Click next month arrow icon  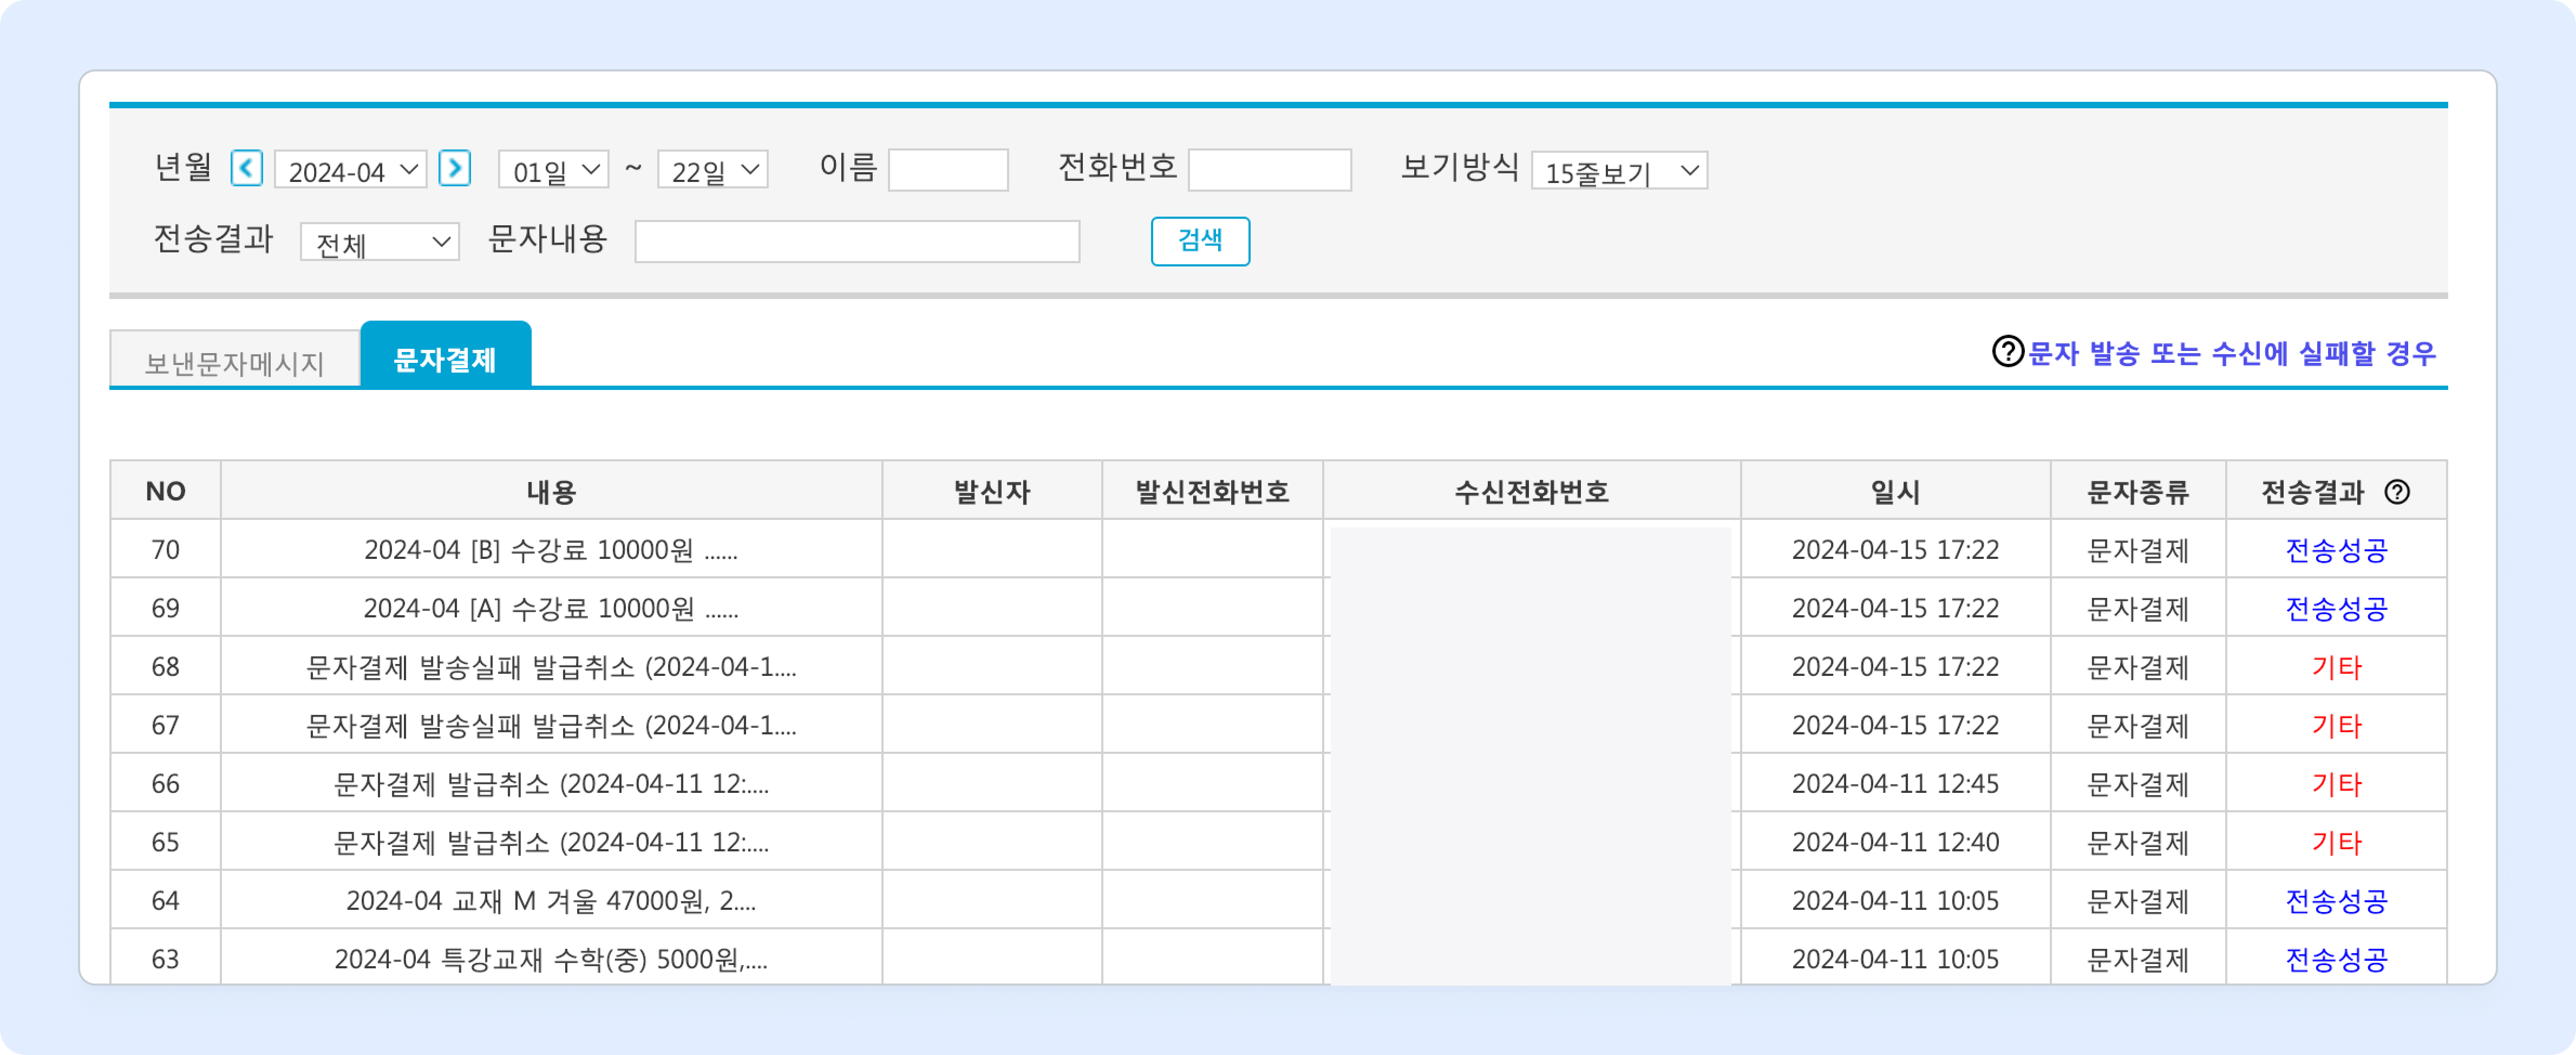455,168
